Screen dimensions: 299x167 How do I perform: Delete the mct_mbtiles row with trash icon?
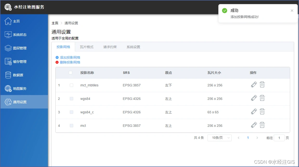262,84
